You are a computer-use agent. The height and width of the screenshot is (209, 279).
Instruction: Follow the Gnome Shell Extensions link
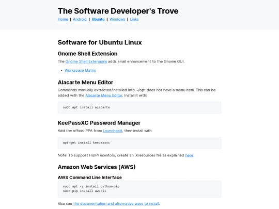(x=86, y=61)
